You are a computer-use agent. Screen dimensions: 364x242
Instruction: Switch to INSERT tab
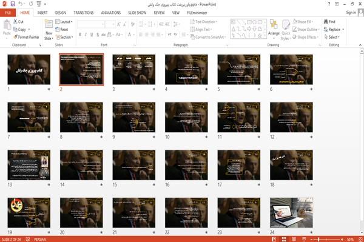coord(42,13)
